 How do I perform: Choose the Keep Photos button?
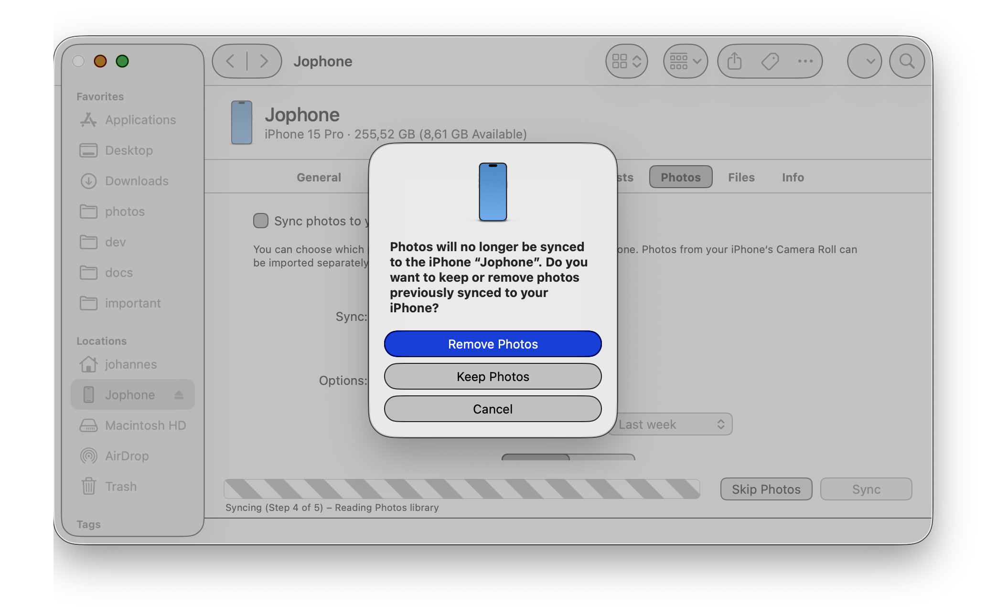[493, 377]
